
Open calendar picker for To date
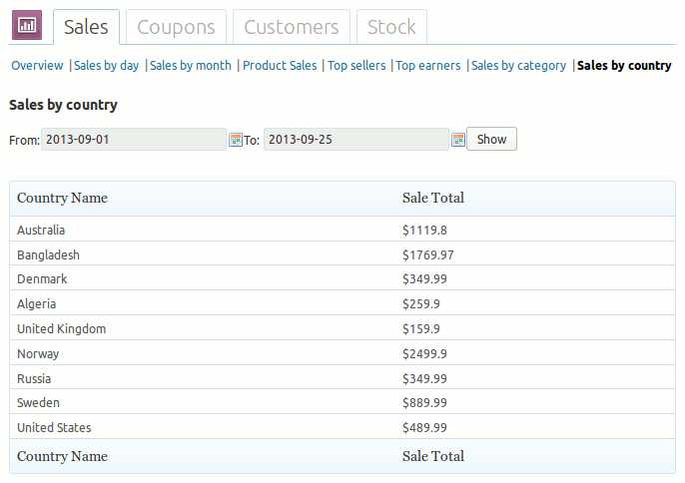click(x=458, y=140)
